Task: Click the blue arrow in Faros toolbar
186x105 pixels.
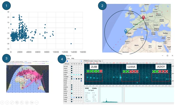Action: coord(81,61)
